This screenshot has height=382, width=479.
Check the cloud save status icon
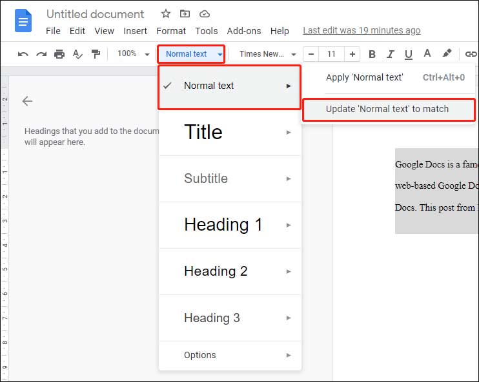(205, 14)
